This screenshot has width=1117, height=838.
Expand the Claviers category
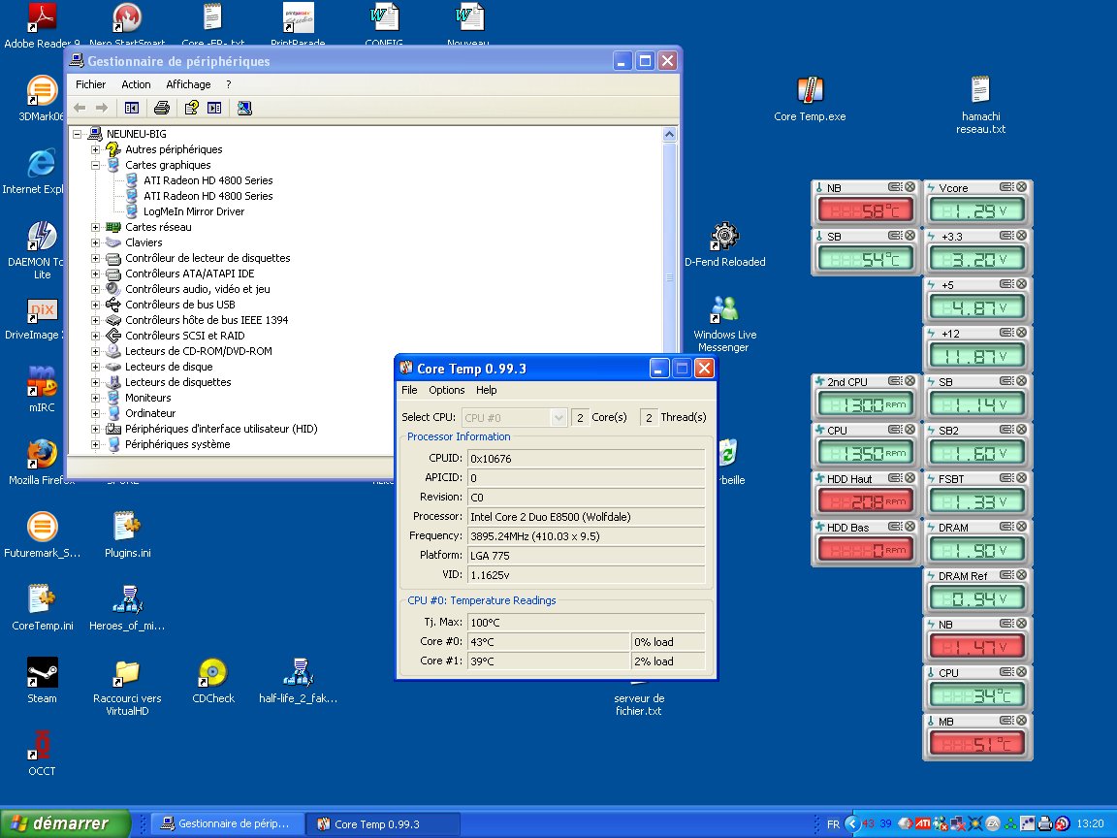click(95, 243)
